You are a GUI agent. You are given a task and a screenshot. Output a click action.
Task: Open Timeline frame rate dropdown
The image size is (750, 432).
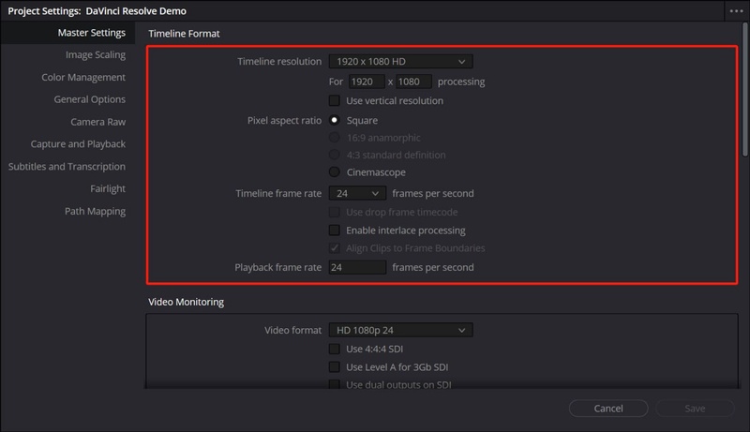pos(357,194)
